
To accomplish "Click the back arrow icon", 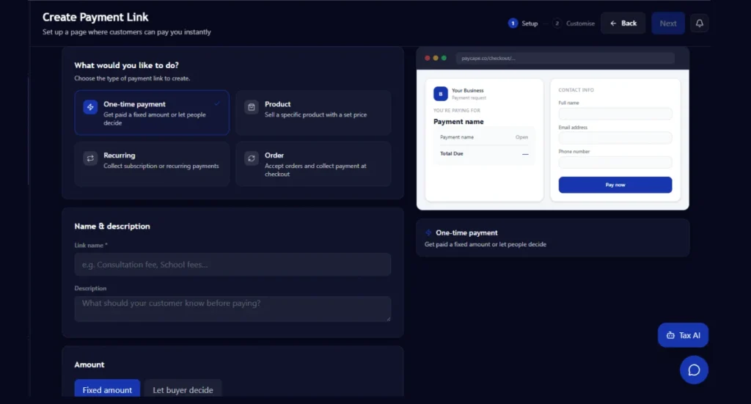I will [613, 23].
